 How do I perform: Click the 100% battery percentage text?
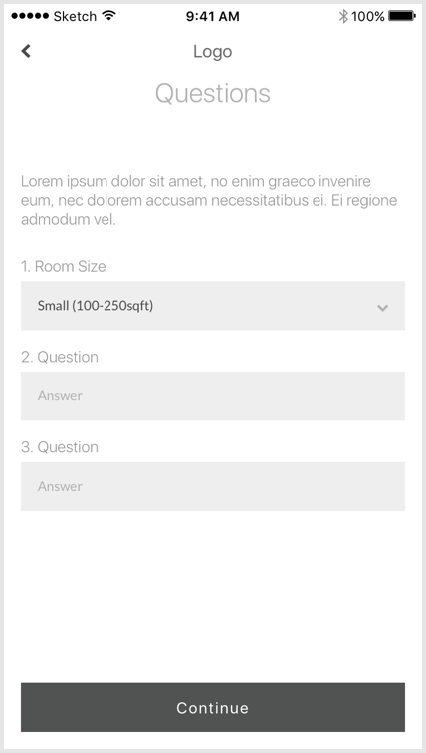(368, 16)
